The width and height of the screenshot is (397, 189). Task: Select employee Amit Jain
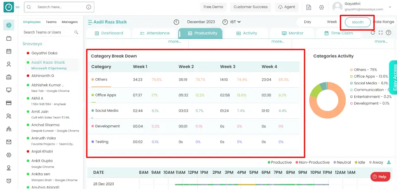pos(40,112)
